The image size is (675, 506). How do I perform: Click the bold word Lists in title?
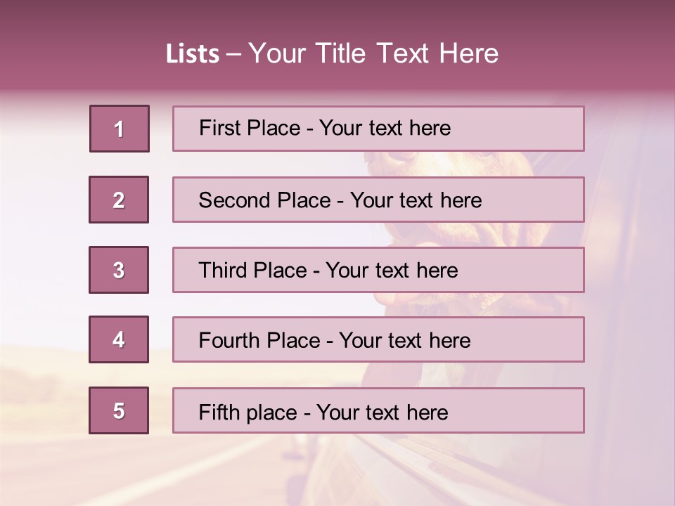(x=193, y=54)
